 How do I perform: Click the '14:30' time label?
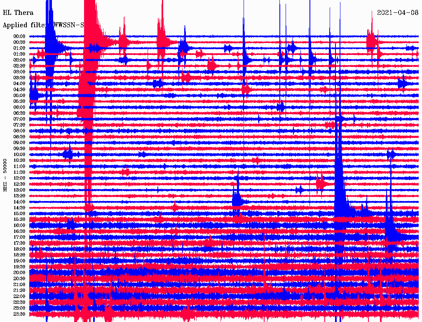pos(19,208)
